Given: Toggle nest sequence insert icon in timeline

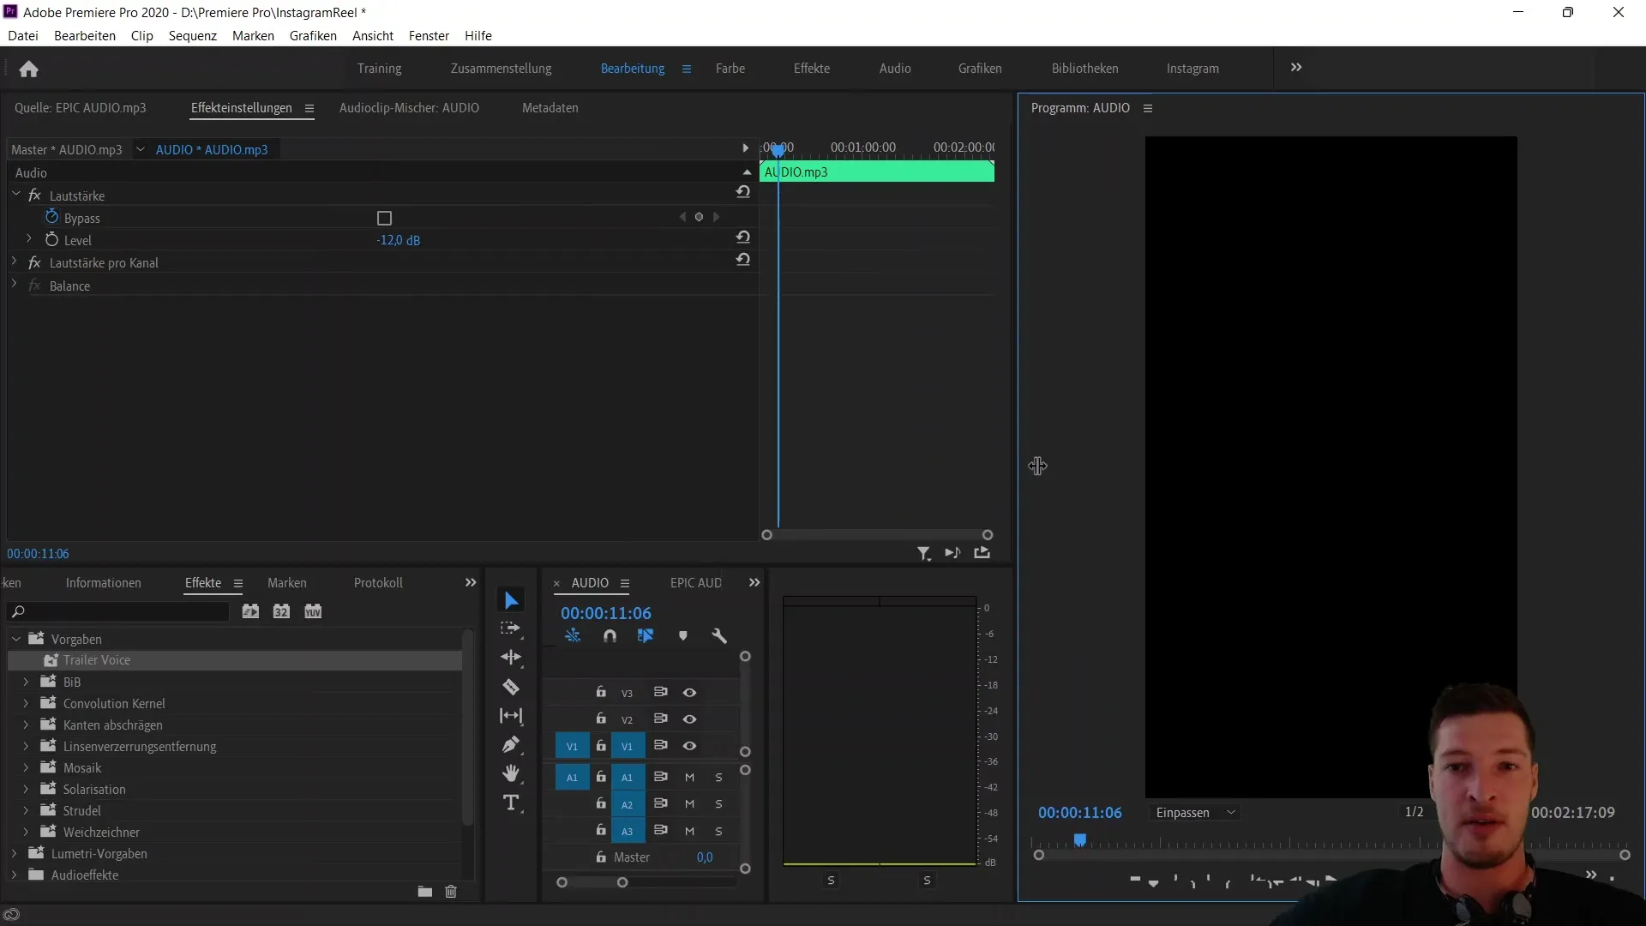Looking at the screenshot, I should [573, 636].
